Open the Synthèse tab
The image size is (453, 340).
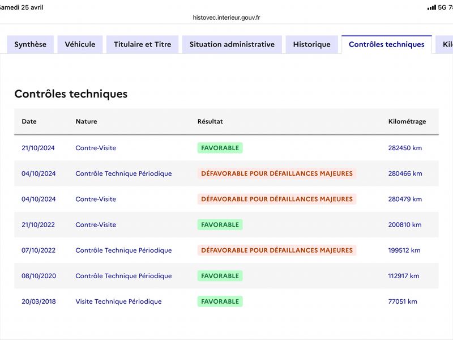31,45
